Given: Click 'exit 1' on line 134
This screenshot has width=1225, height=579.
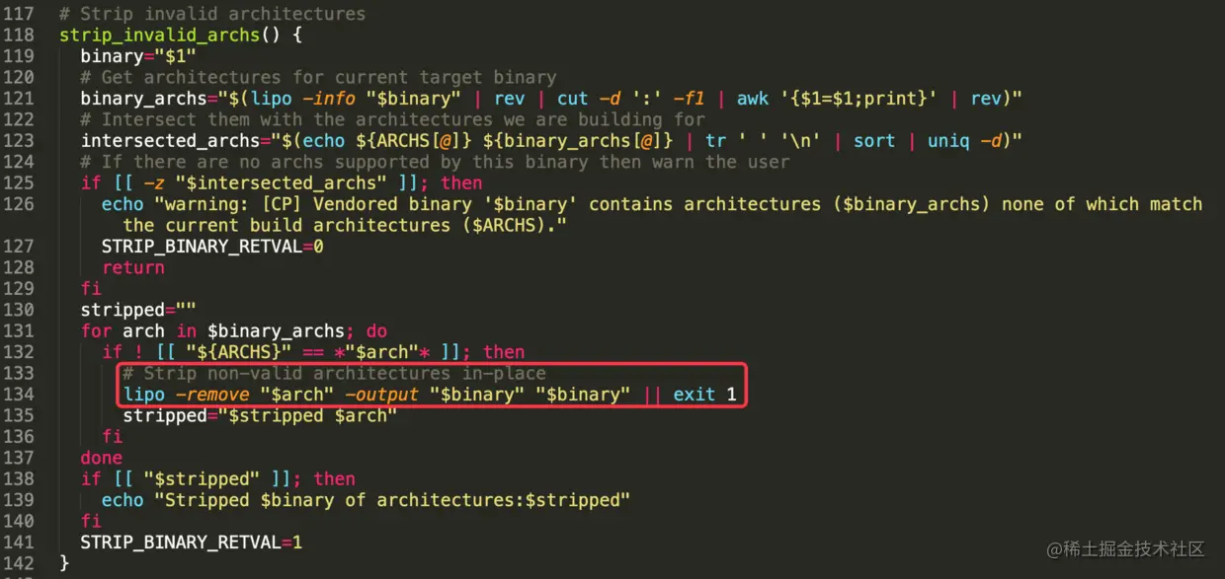Looking at the screenshot, I should click(x=705, y=395).
